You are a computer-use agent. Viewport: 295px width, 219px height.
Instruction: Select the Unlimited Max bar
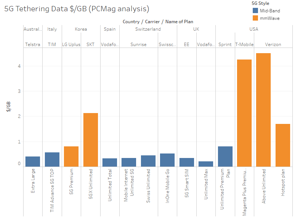pyautogui.click(x=206, y=164)
